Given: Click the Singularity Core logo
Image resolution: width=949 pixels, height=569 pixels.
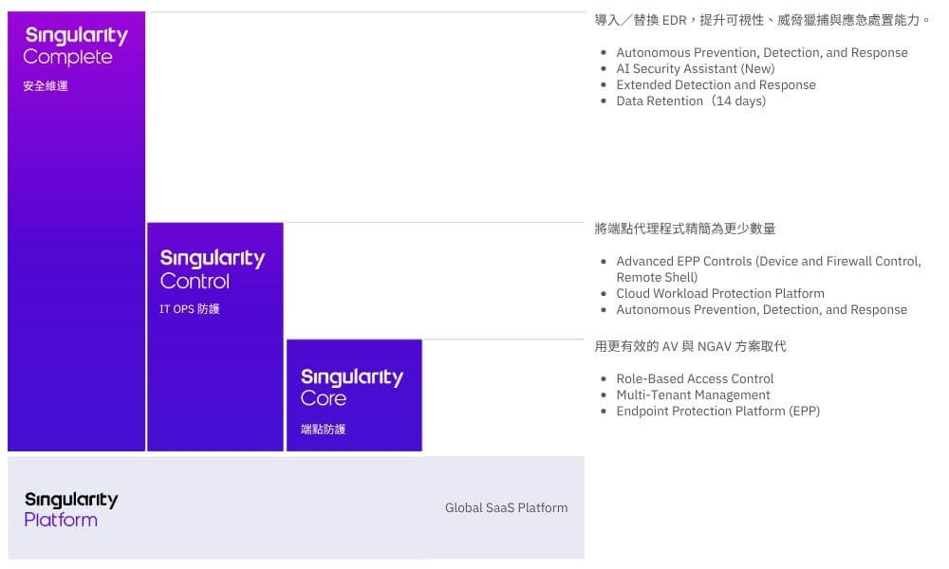Looking at the screenshot, I should coord(351,388).
